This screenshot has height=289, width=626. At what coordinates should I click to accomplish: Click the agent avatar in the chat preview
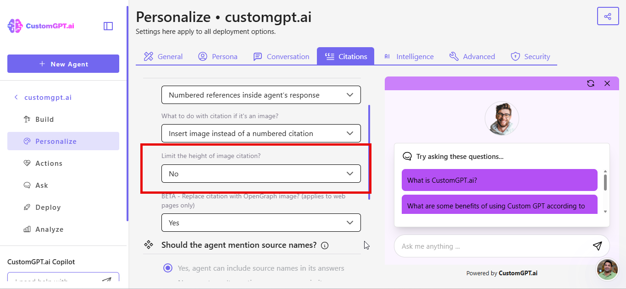point(502,118)
